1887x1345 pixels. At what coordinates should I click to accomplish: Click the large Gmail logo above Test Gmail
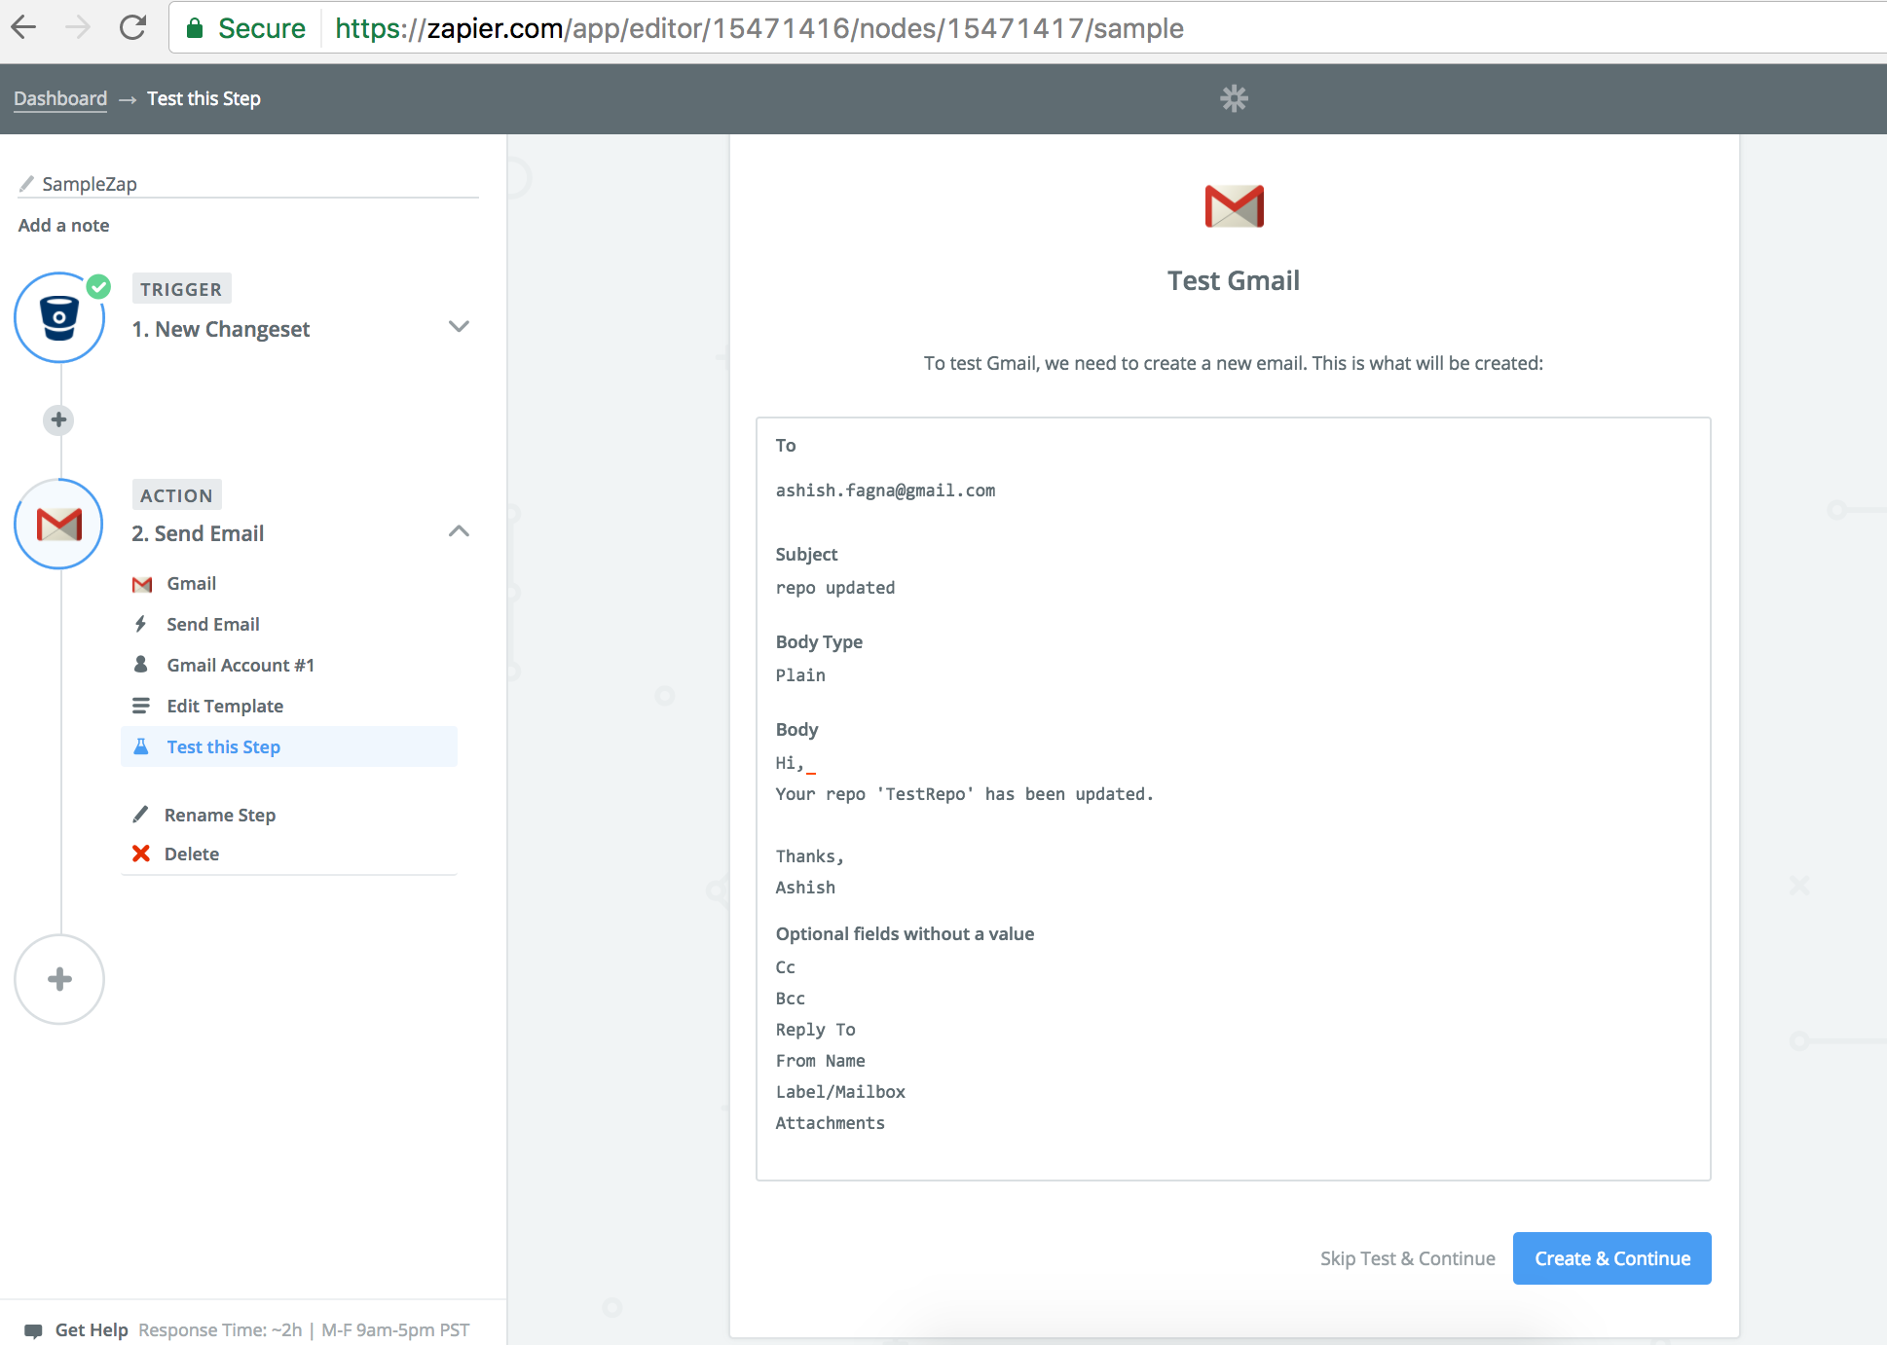(1234, 205)
